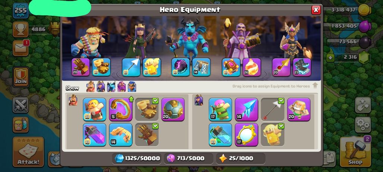Viewport: 383px width, 172px height.
Task: Select the Frozen Arrow equipment
Action: point(247,109)
